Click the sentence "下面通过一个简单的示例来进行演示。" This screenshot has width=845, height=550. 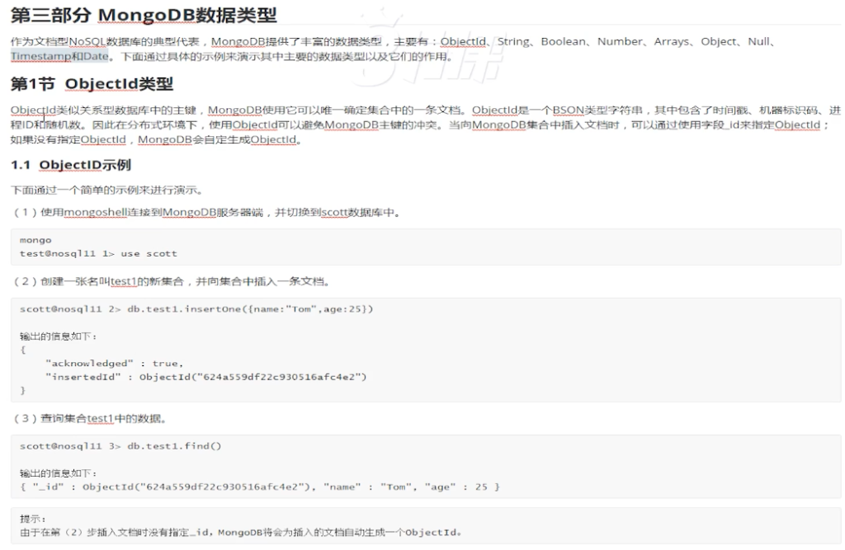tap(107, 190)
